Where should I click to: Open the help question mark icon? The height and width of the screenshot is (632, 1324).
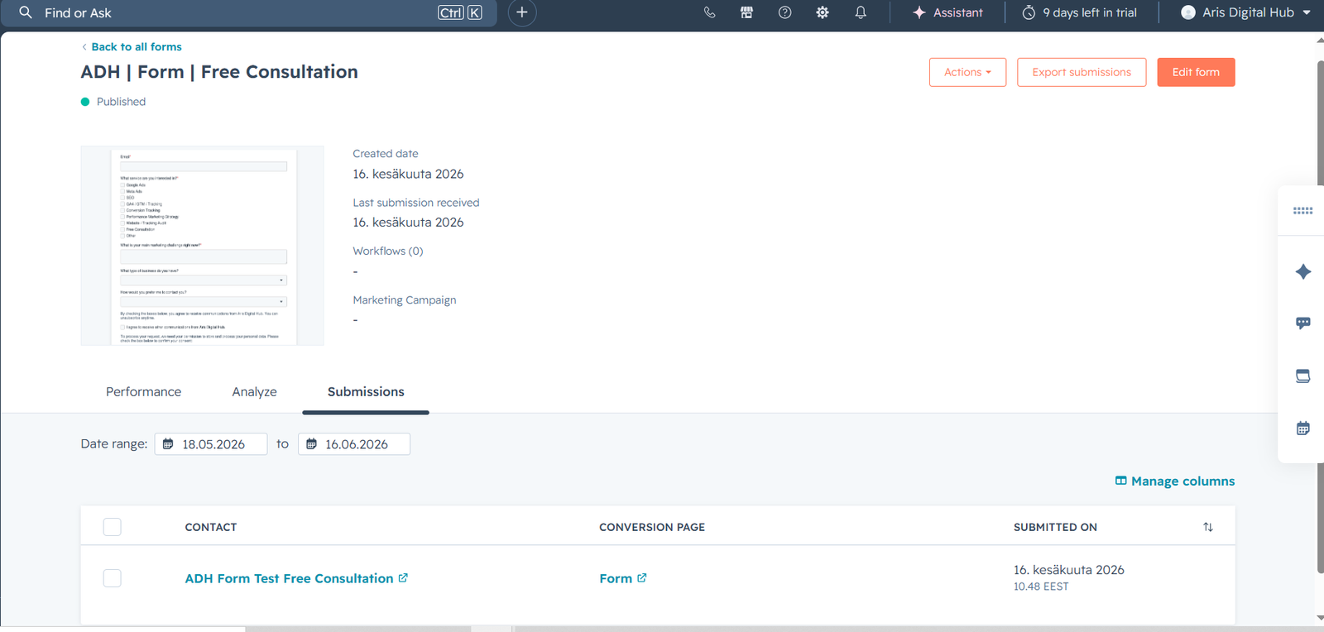point(784,12)
